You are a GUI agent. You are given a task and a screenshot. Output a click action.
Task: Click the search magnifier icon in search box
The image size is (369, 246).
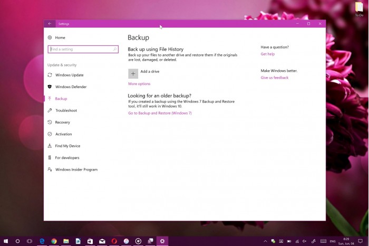(115, 49)
